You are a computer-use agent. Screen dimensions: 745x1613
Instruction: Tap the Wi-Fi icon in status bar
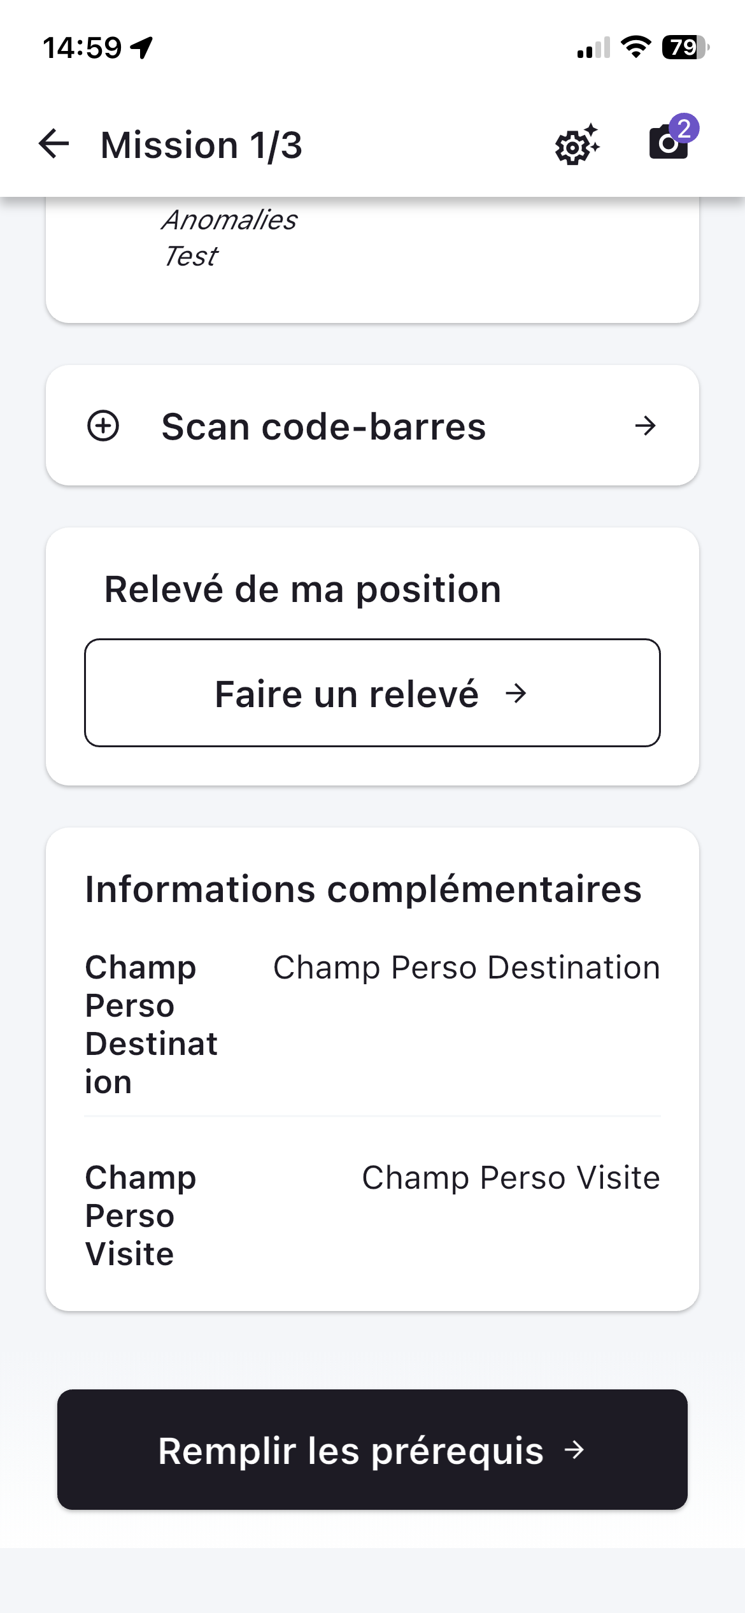coord(635,47)
